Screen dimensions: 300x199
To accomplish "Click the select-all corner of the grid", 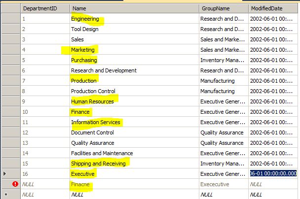I will tap(10, 8).
